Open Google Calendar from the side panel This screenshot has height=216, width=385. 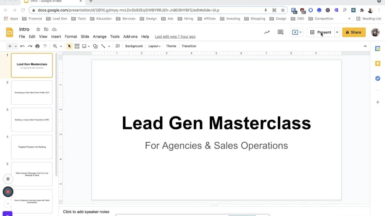click(378, 48)
